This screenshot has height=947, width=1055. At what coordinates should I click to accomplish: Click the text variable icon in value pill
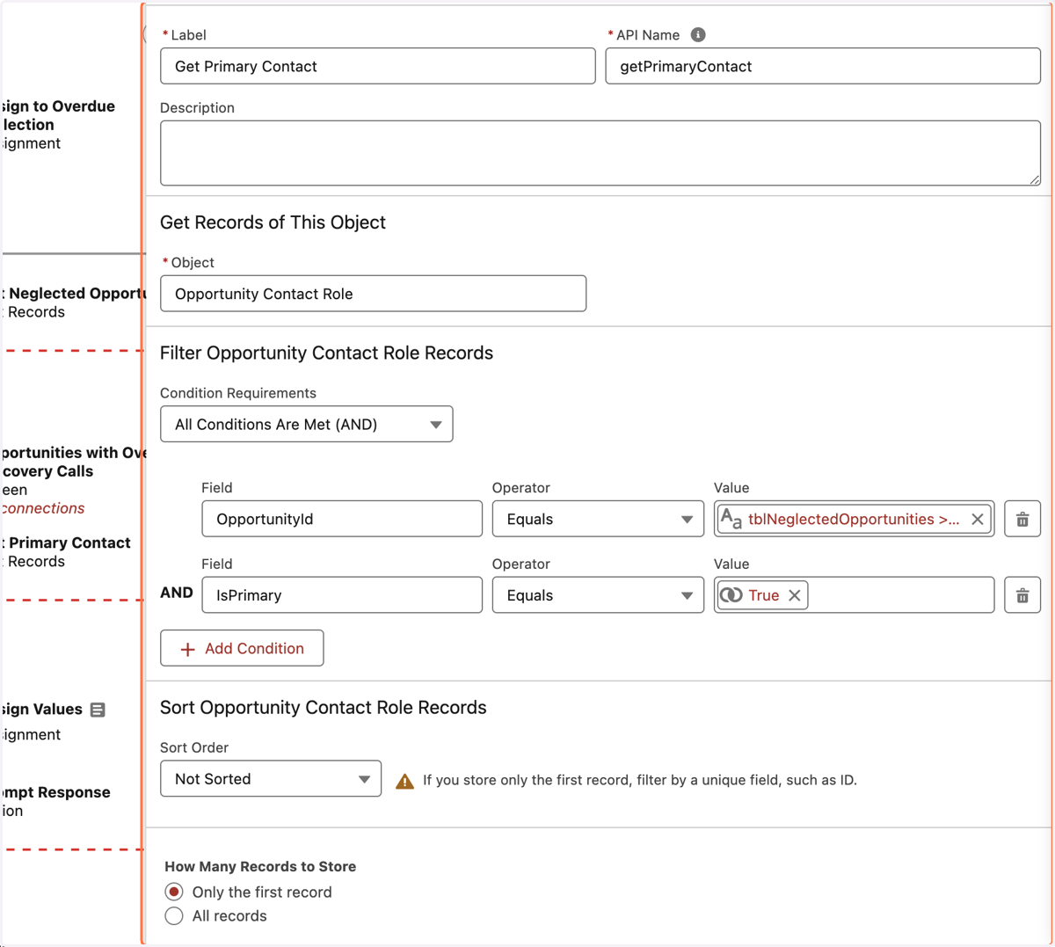(x=731, y=519)
